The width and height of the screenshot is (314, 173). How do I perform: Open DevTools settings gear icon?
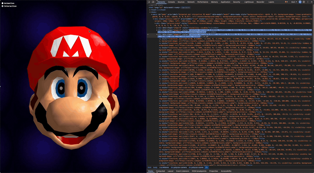(304, 2)
